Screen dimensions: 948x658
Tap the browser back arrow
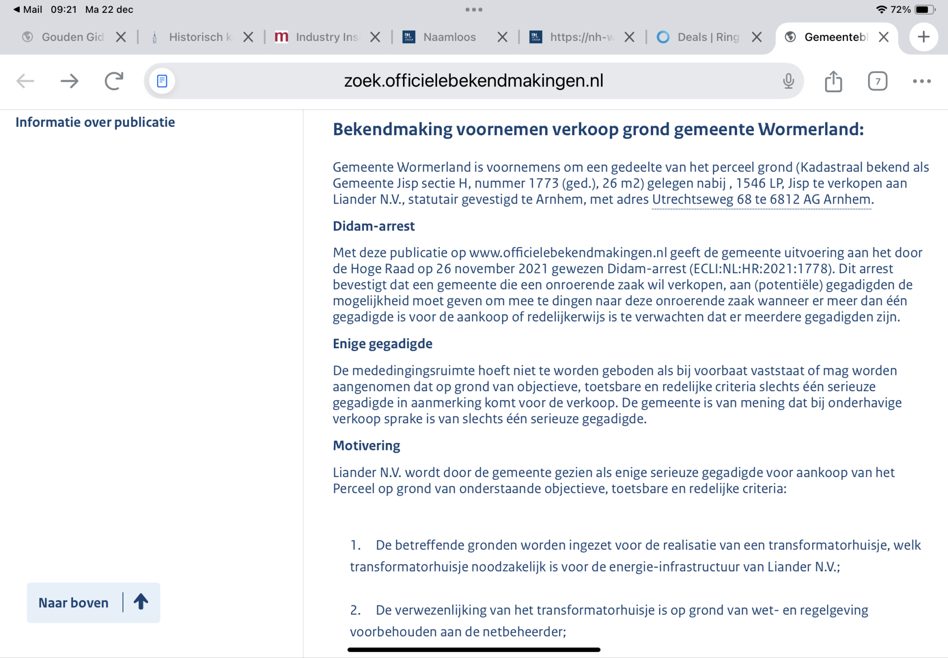[25, 81]
